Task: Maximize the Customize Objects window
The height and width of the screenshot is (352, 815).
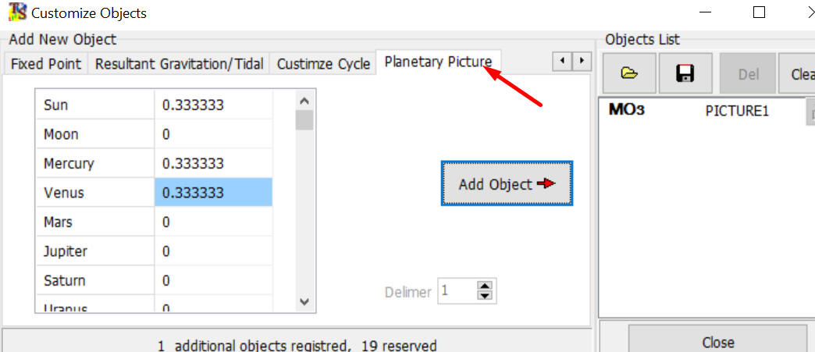Action: coord(759,12)
